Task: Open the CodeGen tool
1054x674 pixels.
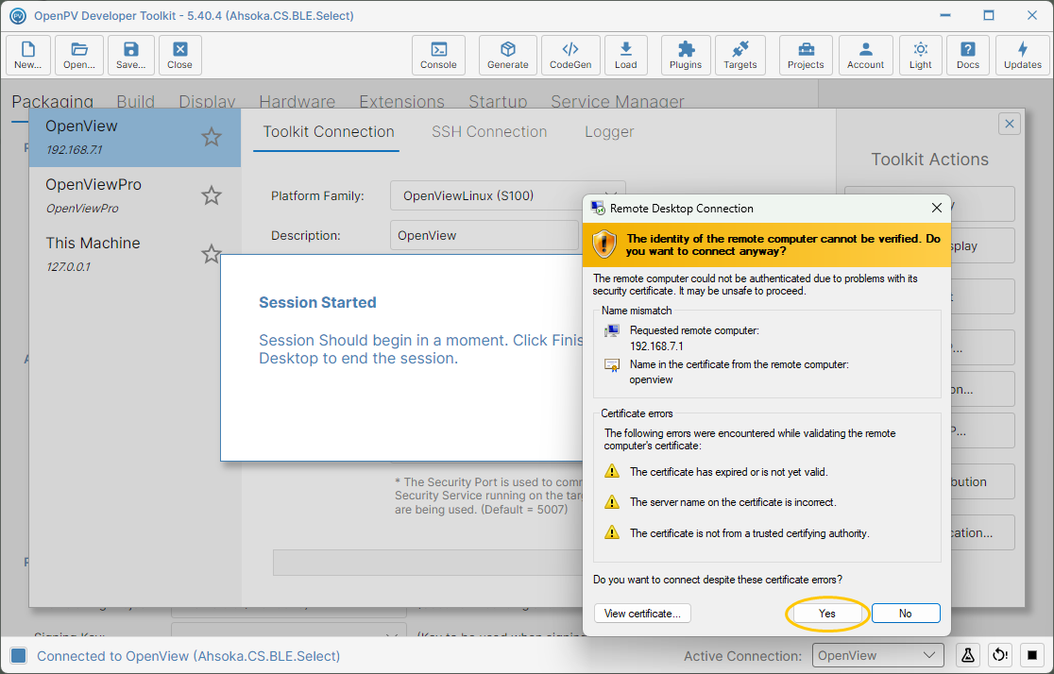Action: (x=570, y=55)
